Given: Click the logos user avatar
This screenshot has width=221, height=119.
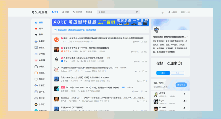Looking at the screenshot, I should (x=156, y=102).
